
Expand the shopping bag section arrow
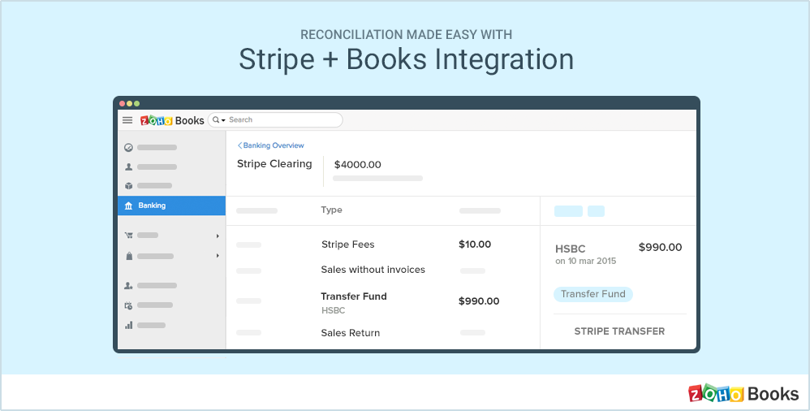218,257
